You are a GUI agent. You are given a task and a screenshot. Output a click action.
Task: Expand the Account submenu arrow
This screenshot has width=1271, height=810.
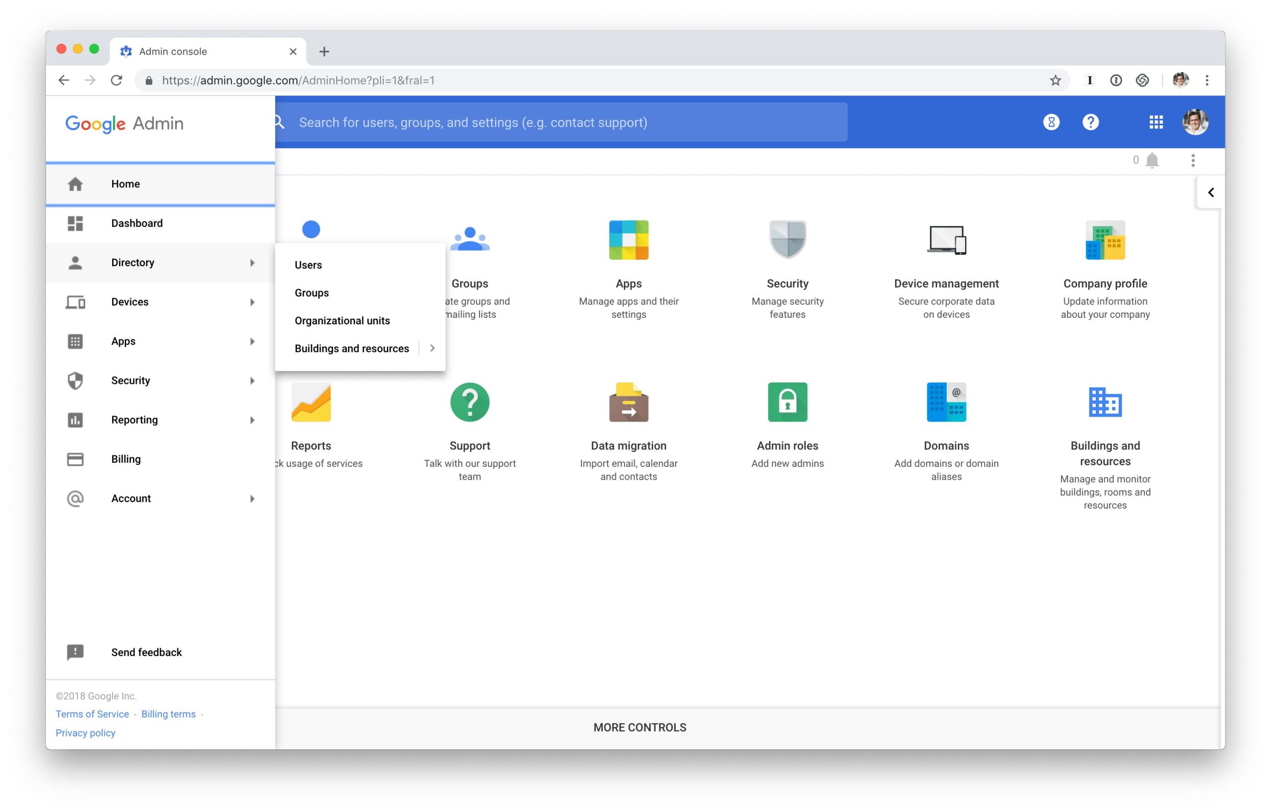click(252, 499)
